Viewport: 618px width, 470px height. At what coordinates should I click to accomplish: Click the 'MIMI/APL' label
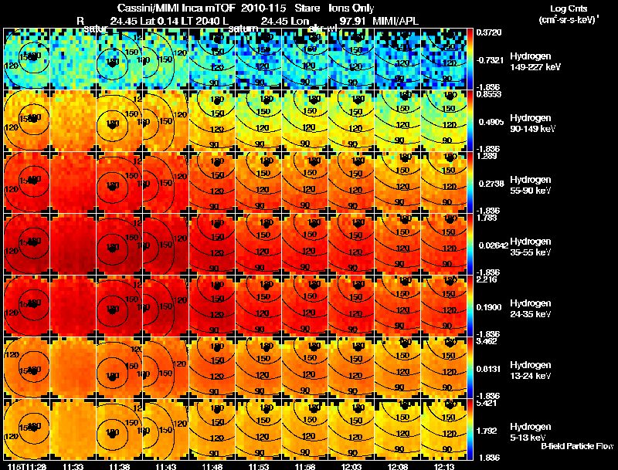click(396, 21)
